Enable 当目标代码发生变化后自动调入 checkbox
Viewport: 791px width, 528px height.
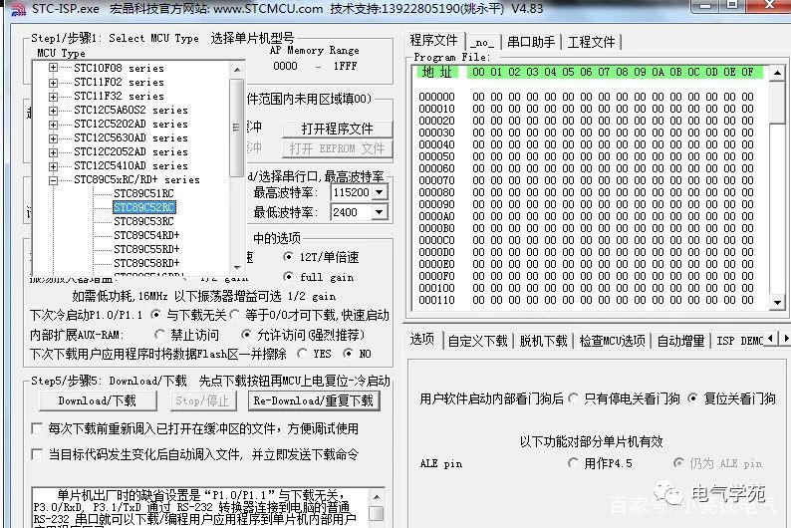[37, 454]
